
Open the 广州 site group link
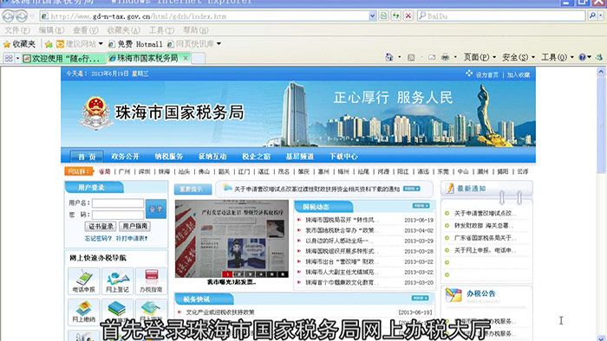(x=124, y=171)
